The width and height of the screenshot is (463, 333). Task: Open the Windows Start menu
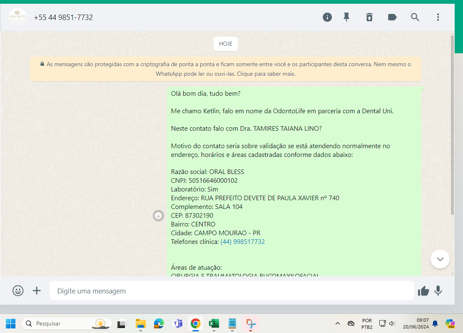(x=11, y=323)
